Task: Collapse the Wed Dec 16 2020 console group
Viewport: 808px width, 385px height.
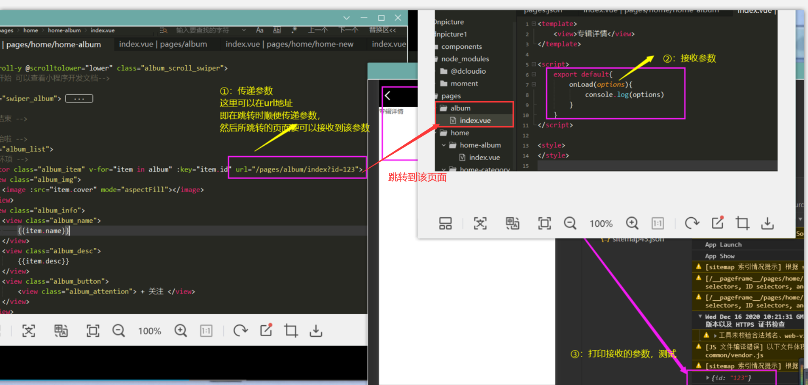Action: pos(700,316)
